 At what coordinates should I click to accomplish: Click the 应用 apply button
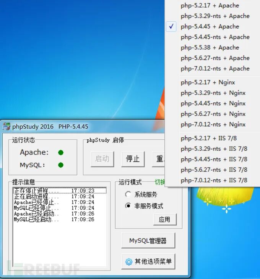pos(165,219)
